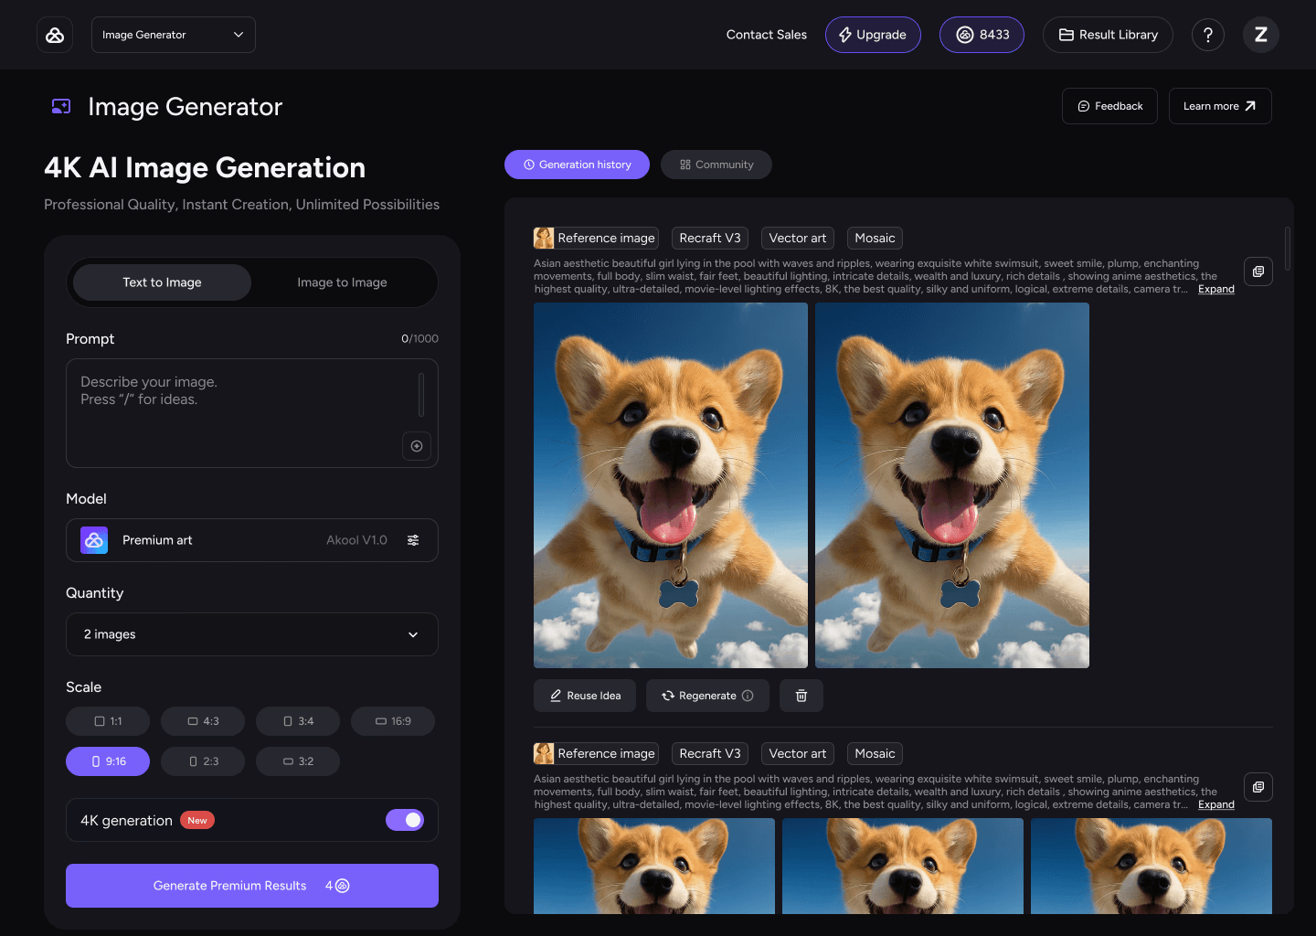The image size is (1316, 936).
Task: Click first entry's reference image thumbnail icon
Action: 544,238
